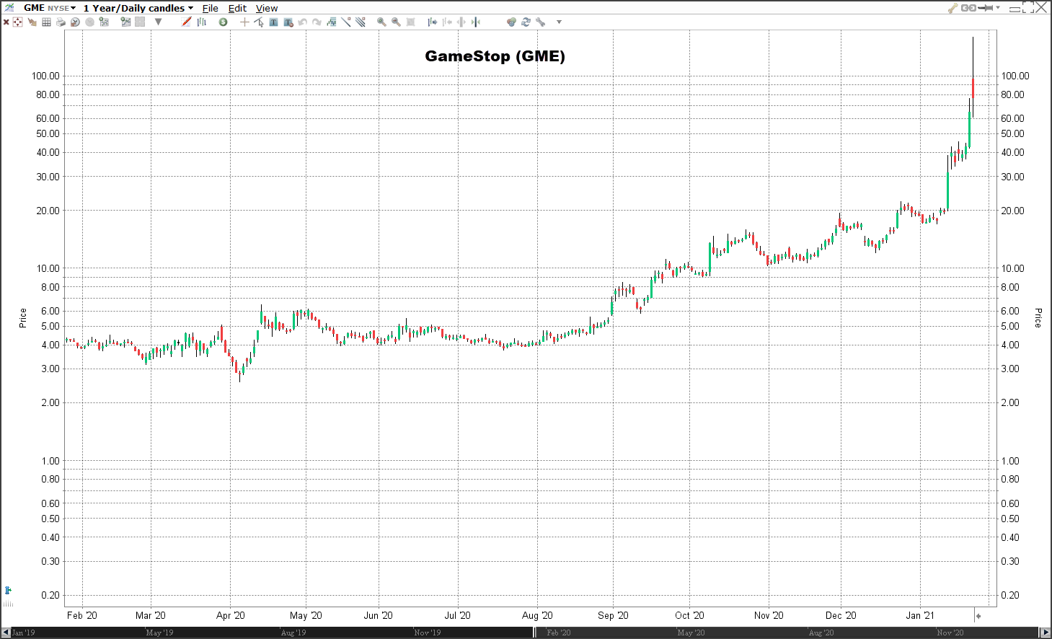Click the Jan '21 date label
Image resolution: width=1052 pixels, height=639 pixels.
920,615
